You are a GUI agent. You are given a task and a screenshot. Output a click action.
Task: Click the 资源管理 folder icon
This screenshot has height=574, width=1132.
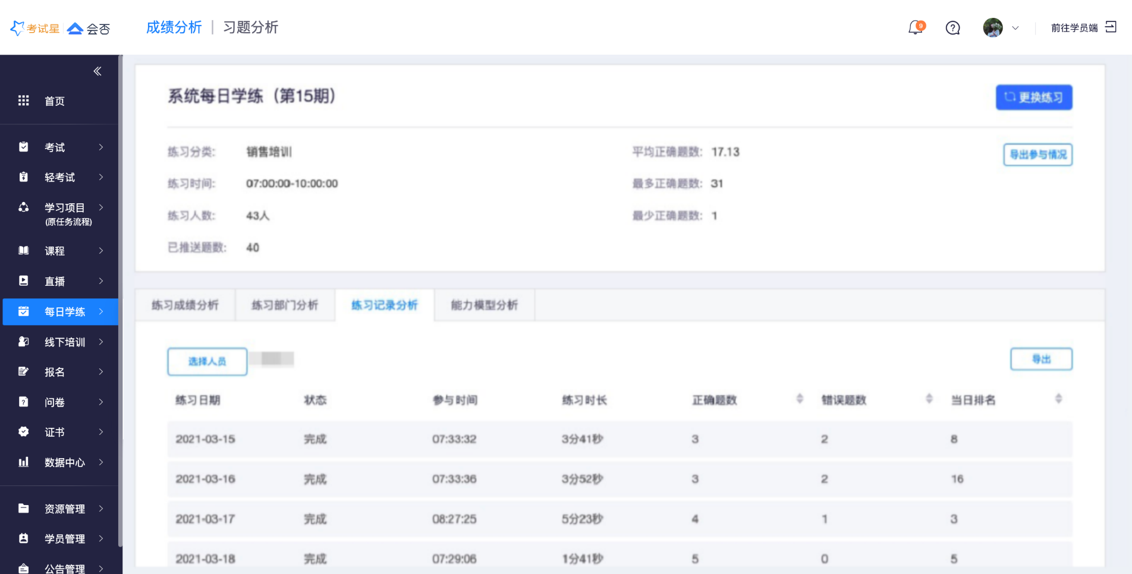(x=24, y=509)
